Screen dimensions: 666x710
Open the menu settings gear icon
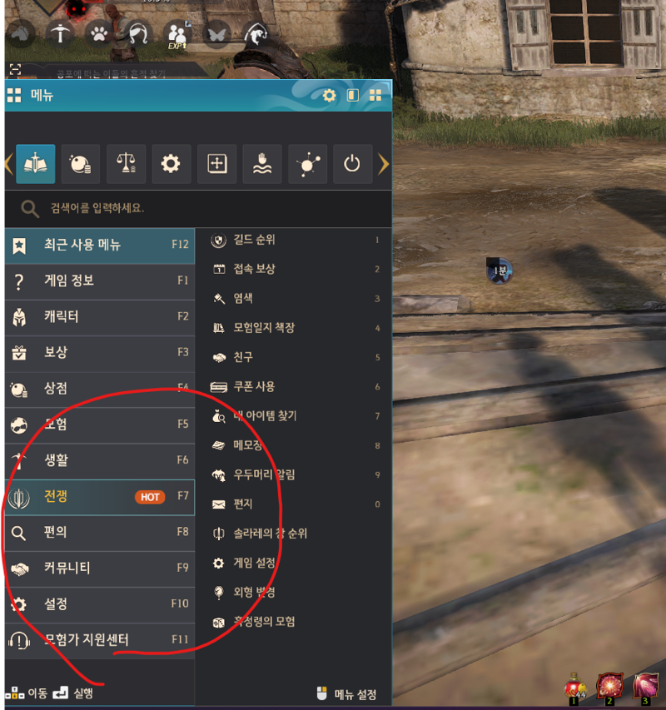329,96
